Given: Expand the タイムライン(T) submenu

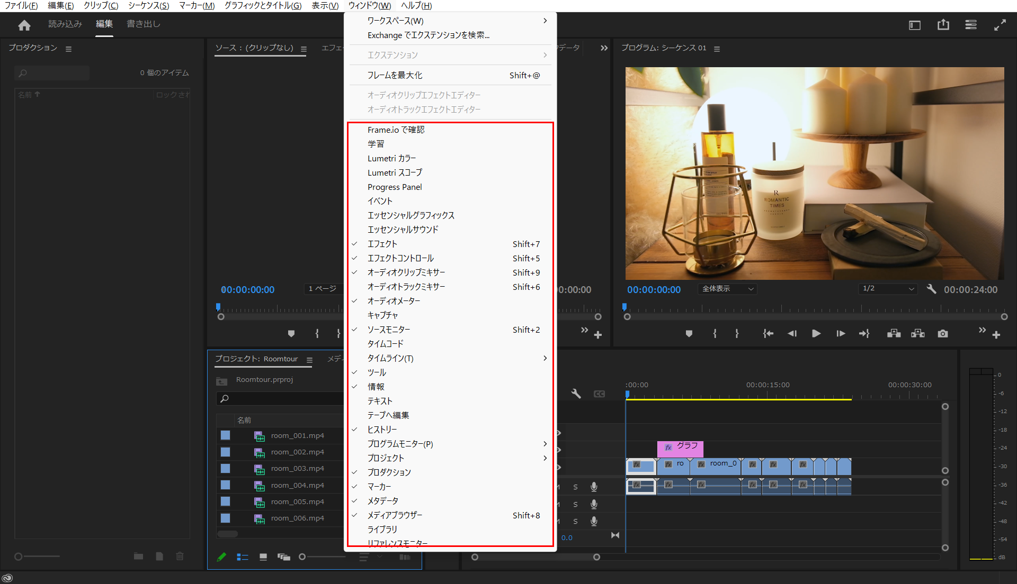Looking at the screenshot, I should point(450,358).
